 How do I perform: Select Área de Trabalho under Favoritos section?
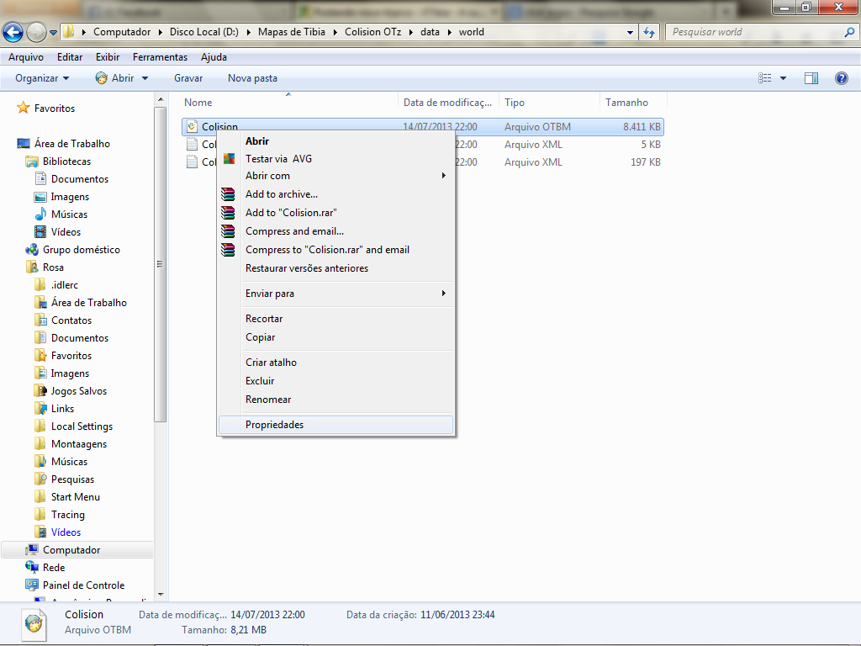[72, 143]
